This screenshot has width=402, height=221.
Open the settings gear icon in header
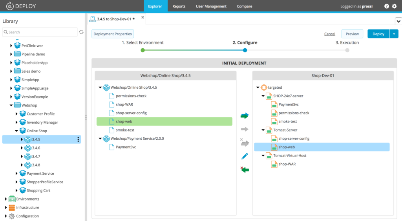395,6
